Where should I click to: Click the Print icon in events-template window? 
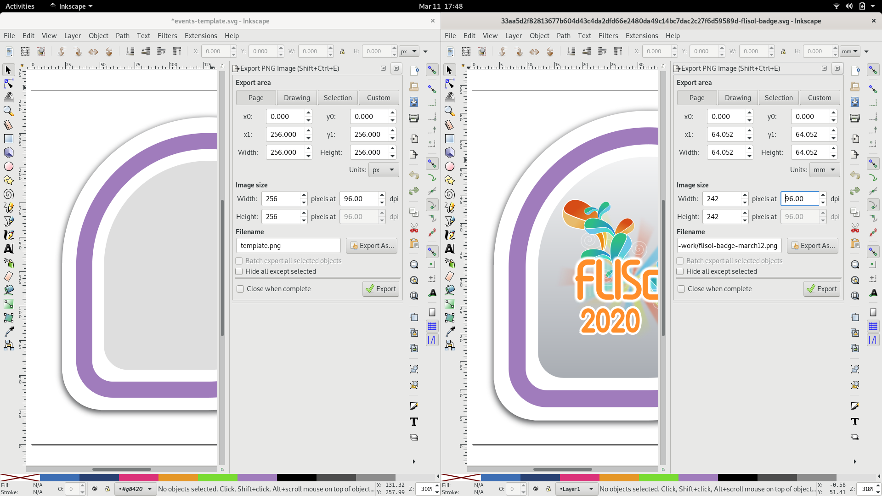point(414,118)
